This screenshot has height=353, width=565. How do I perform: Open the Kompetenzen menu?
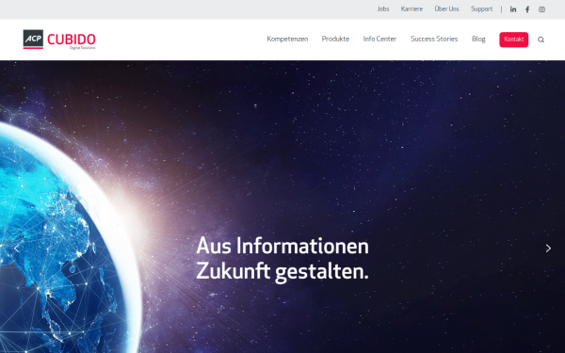[287, 39]
